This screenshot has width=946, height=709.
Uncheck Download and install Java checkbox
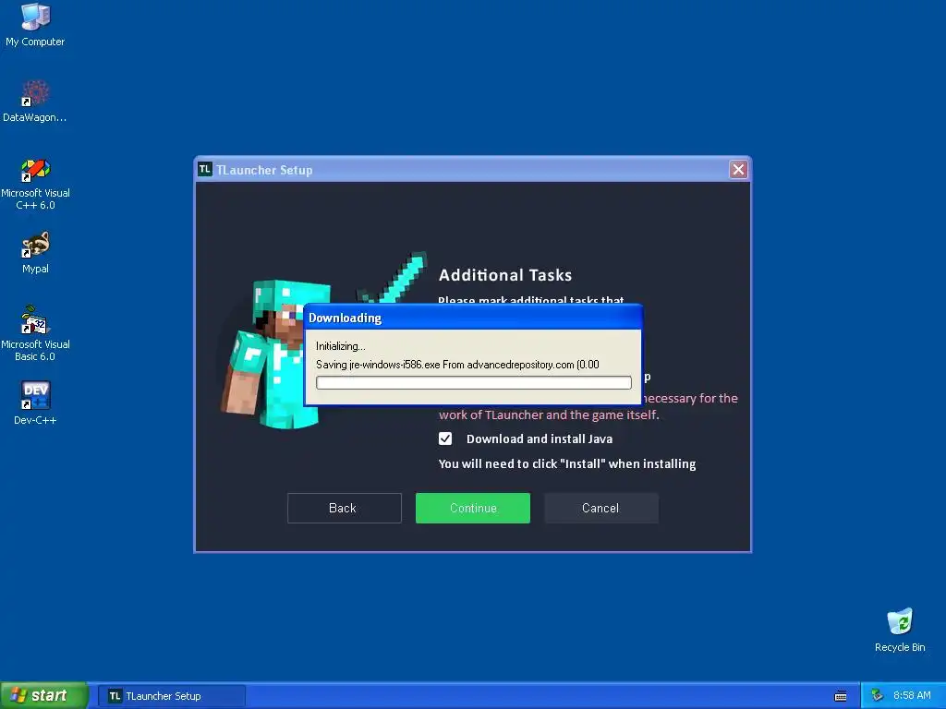pos(445,439)
